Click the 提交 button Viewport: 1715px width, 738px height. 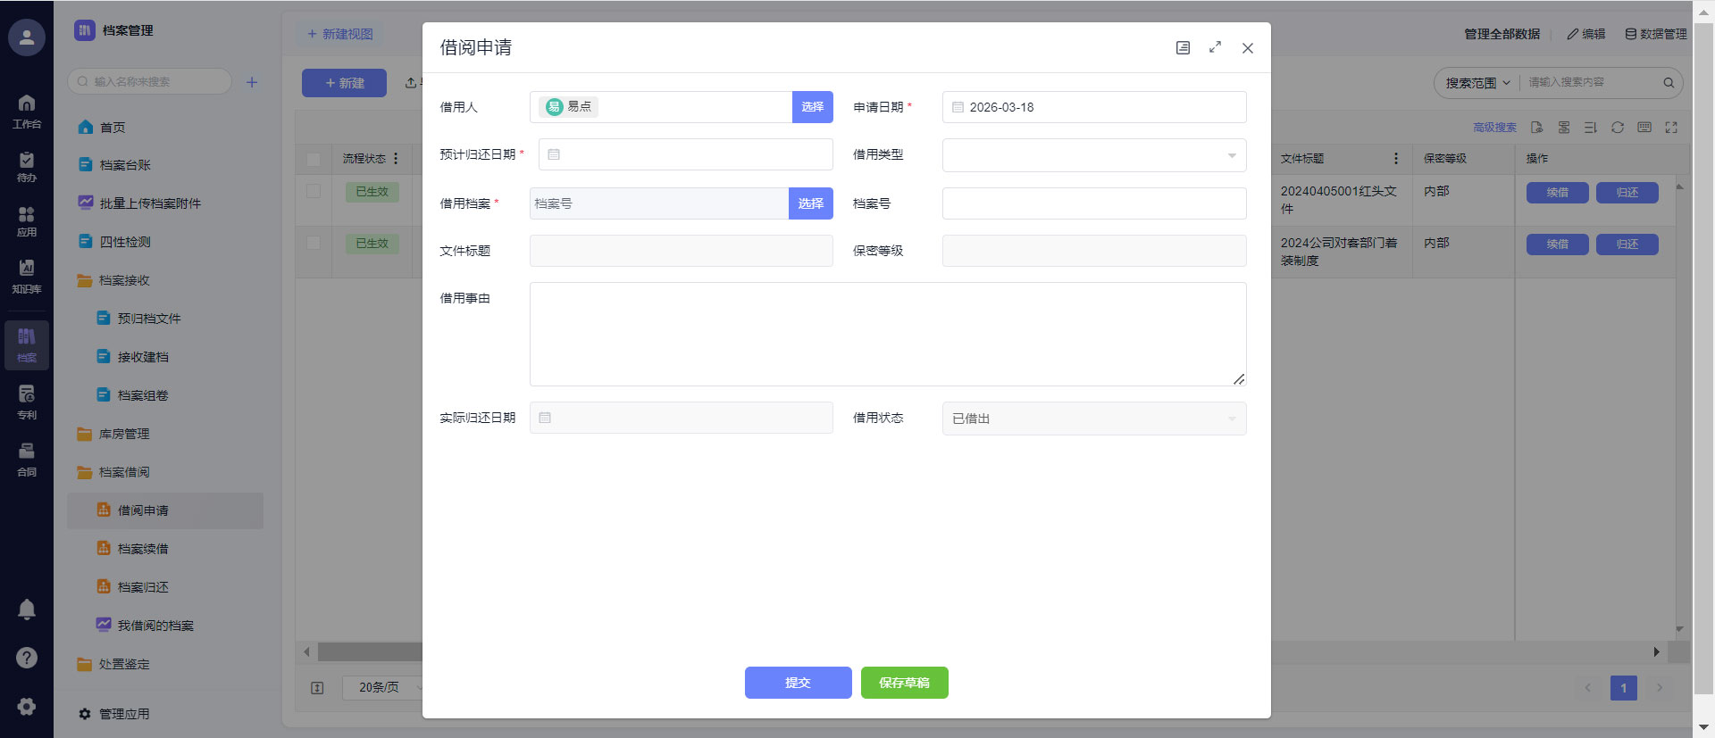click(x=798, y=683)
